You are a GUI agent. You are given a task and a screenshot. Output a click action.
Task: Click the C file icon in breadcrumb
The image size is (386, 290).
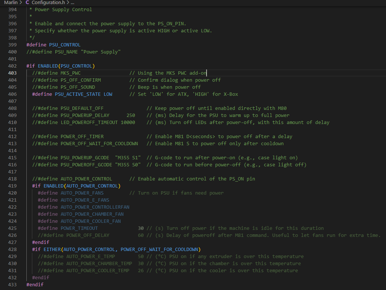pyautogui.click(x=27, y=3)
